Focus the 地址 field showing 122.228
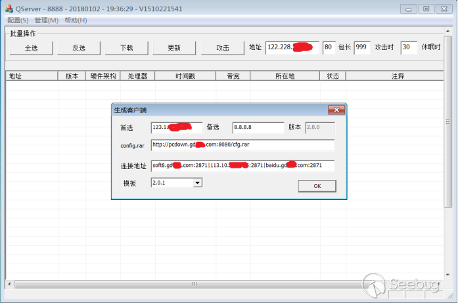Viewport: 458px width, 303px height. (292, 47)
